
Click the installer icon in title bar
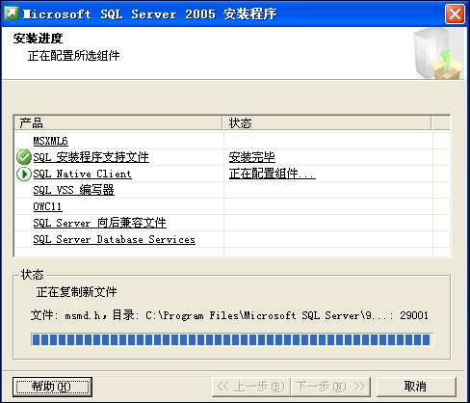click(12, 13)
